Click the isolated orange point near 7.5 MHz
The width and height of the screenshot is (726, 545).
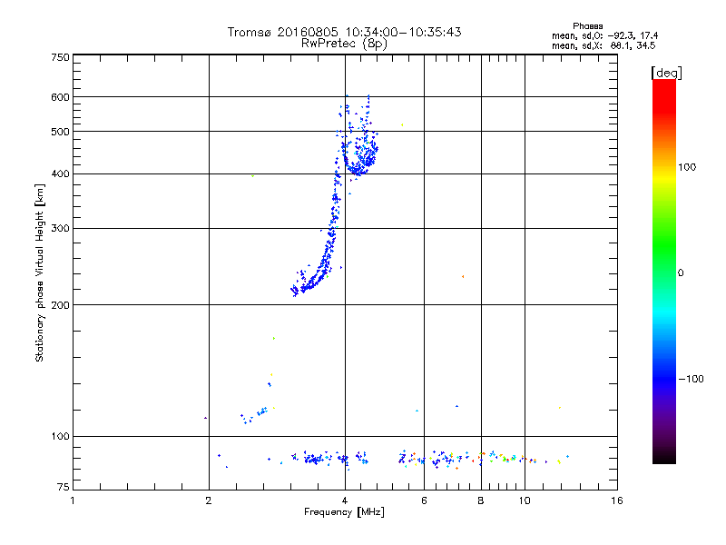[x=463, y=277]
